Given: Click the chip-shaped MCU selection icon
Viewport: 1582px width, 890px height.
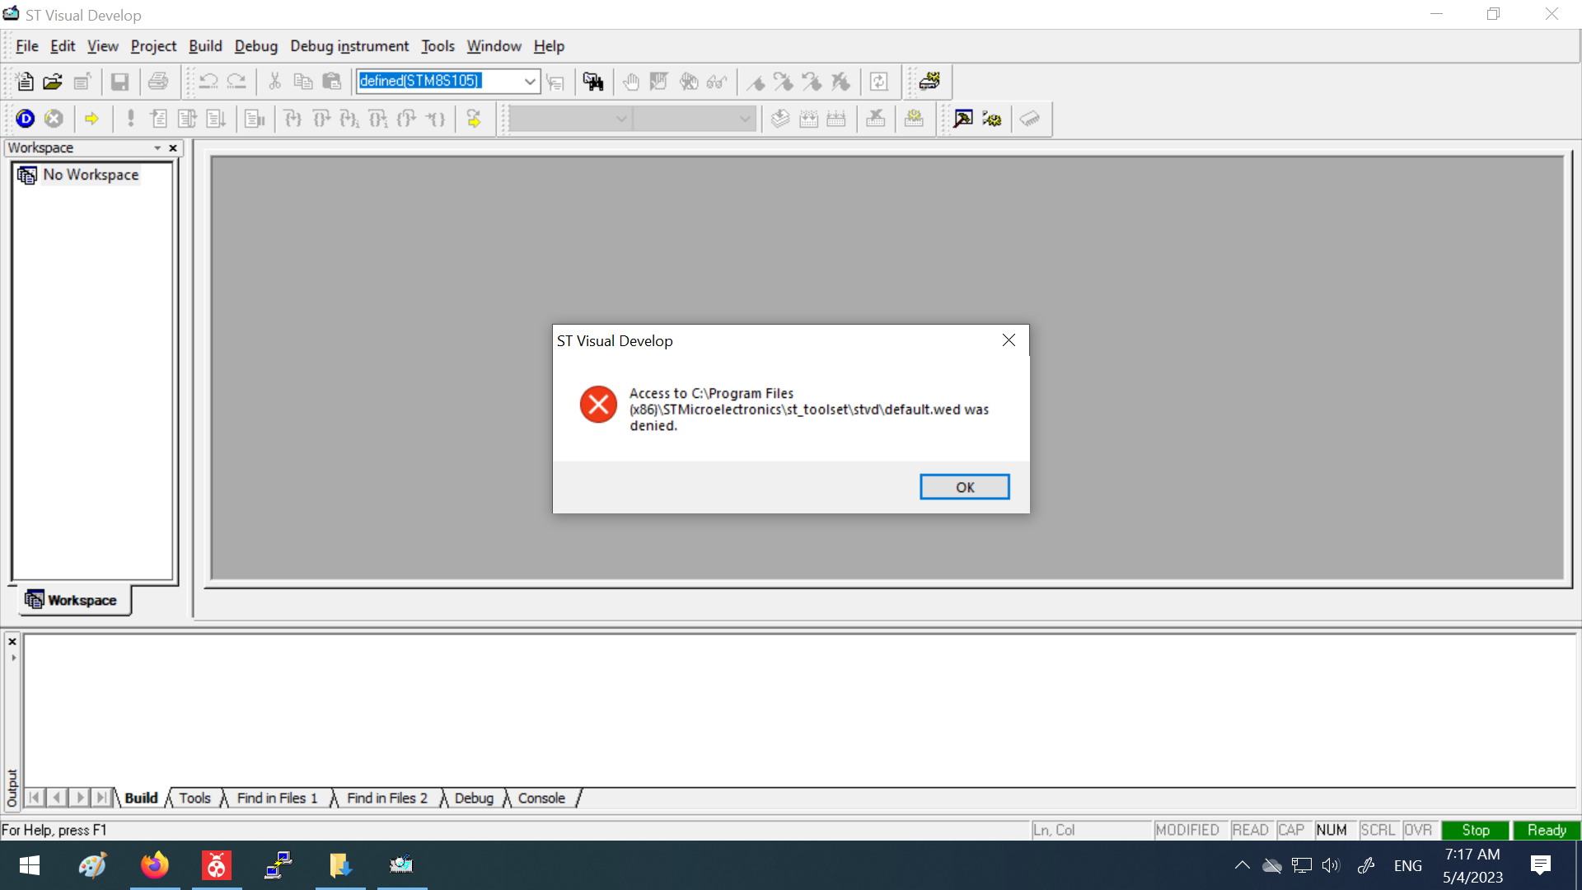Looking at the screenshot, I should [1031, 119].
